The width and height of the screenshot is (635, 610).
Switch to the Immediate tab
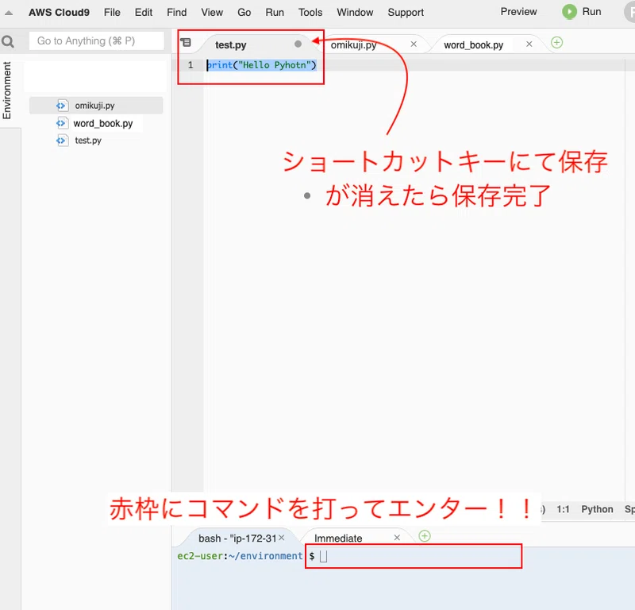[338, 539]
